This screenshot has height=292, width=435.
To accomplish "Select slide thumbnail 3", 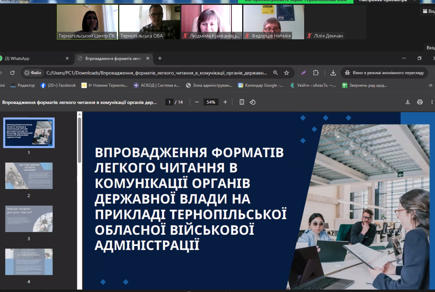I will pos(29,219).
